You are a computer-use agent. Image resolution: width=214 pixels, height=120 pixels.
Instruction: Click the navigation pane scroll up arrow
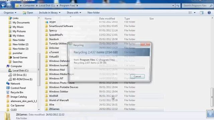pyautogui.click(x=39, y=18)
